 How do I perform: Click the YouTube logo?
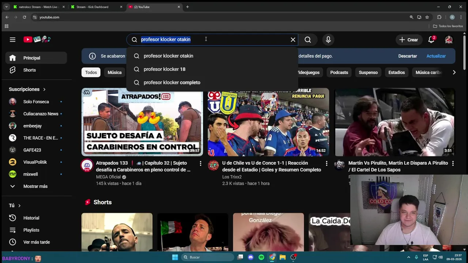tap(37, 39)
